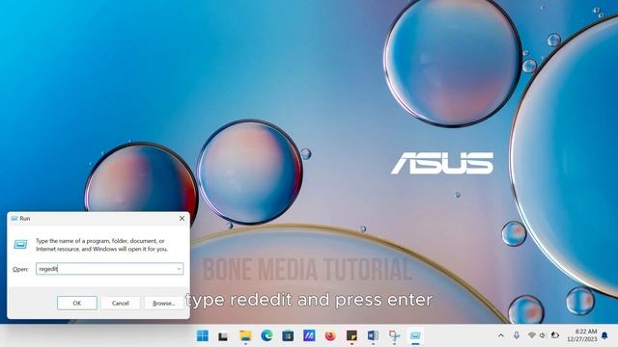The width and height of the screenshot is (618, 347).
Task: Open Microsoft Store from the taskbar
Action: click(x=288, y=335)
